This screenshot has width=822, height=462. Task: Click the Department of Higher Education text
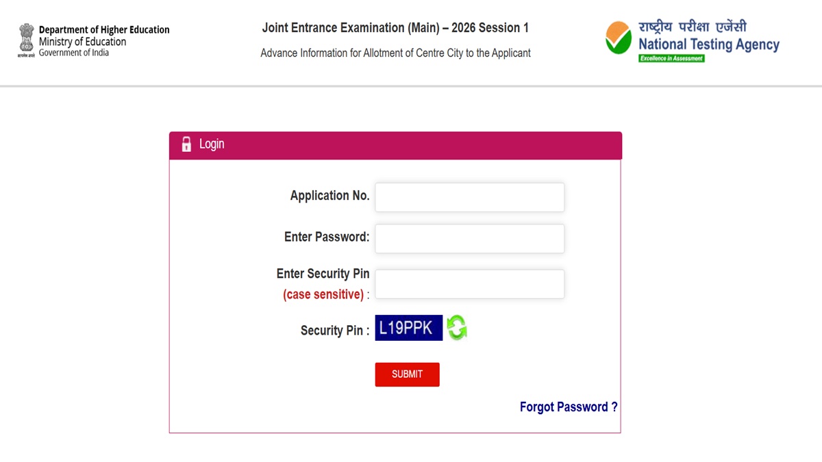(104, 29)
